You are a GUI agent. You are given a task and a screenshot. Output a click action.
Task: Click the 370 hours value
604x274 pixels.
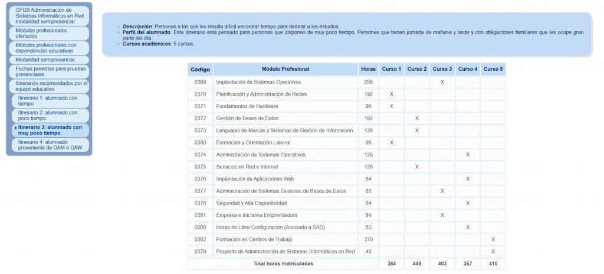click(368, 240)
